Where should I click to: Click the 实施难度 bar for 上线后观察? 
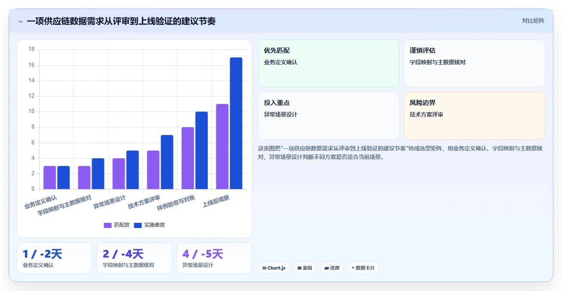236,123
